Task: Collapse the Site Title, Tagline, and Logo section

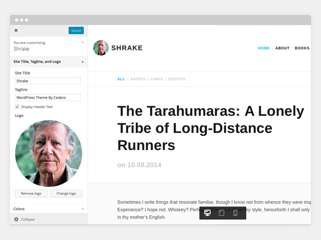Action: (x=49, y=61)
